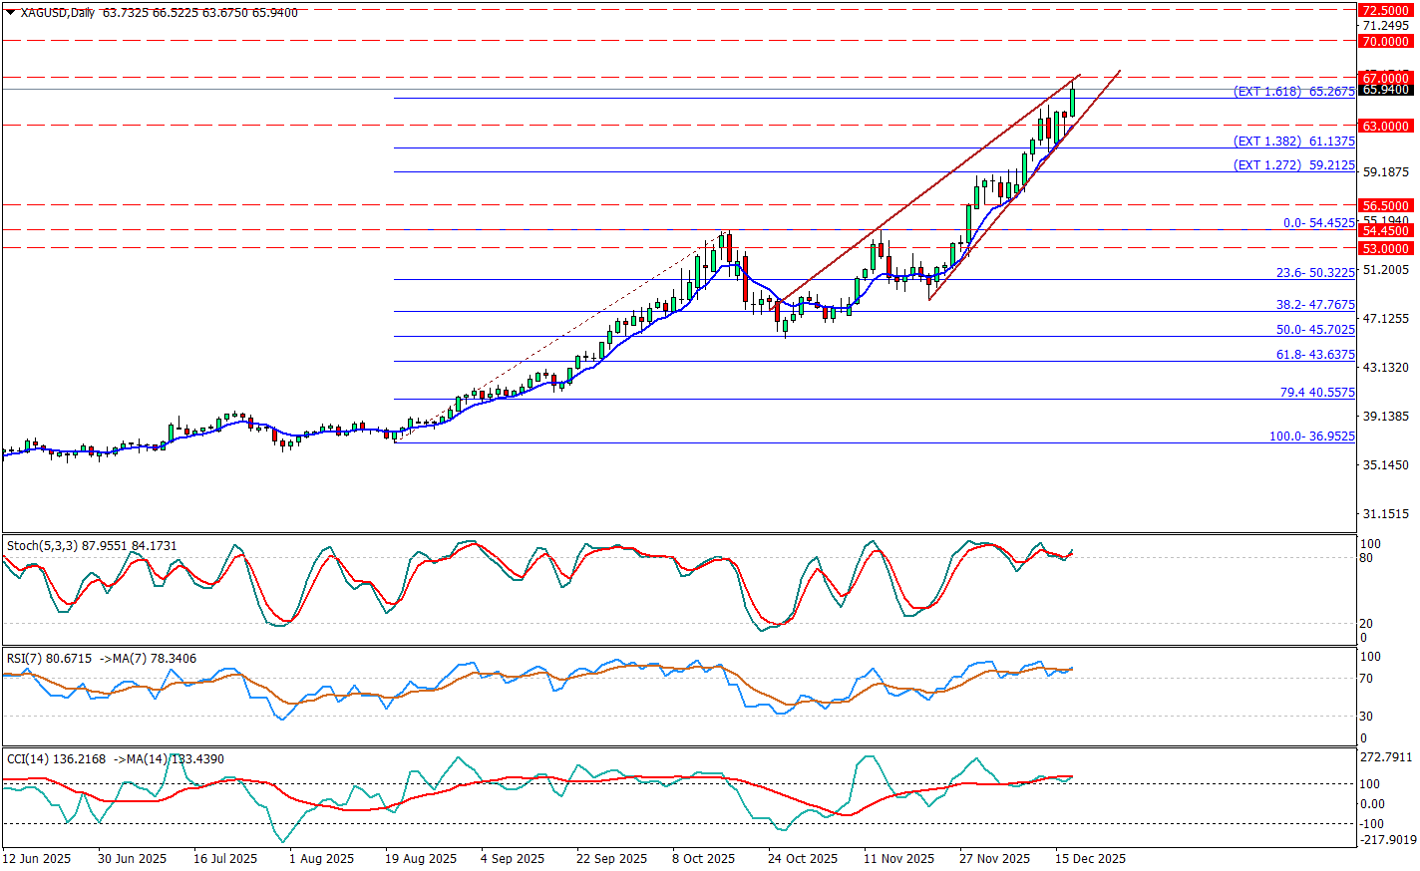Image resolution: width=1420 pixels, height=871 pixels.
Task: Select the red 70.0000 price level label
Action: [x=1386, y=42]
